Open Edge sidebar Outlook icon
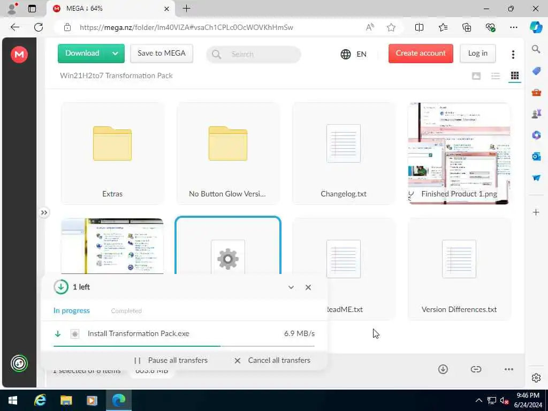This screenshot has width=548, height=411. tap(536, 156)
